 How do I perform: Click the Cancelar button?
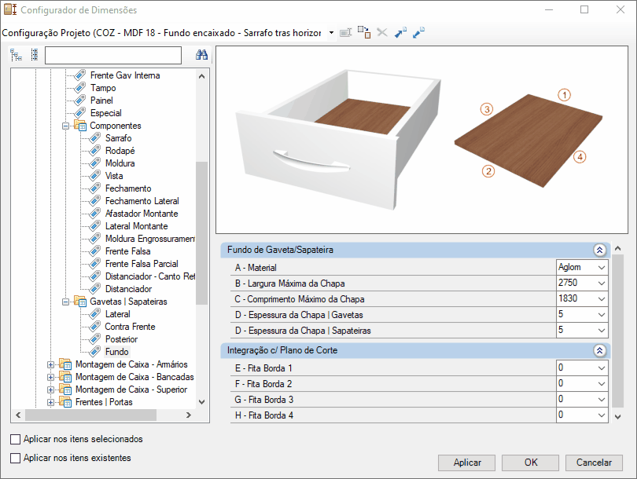(594, 463)
